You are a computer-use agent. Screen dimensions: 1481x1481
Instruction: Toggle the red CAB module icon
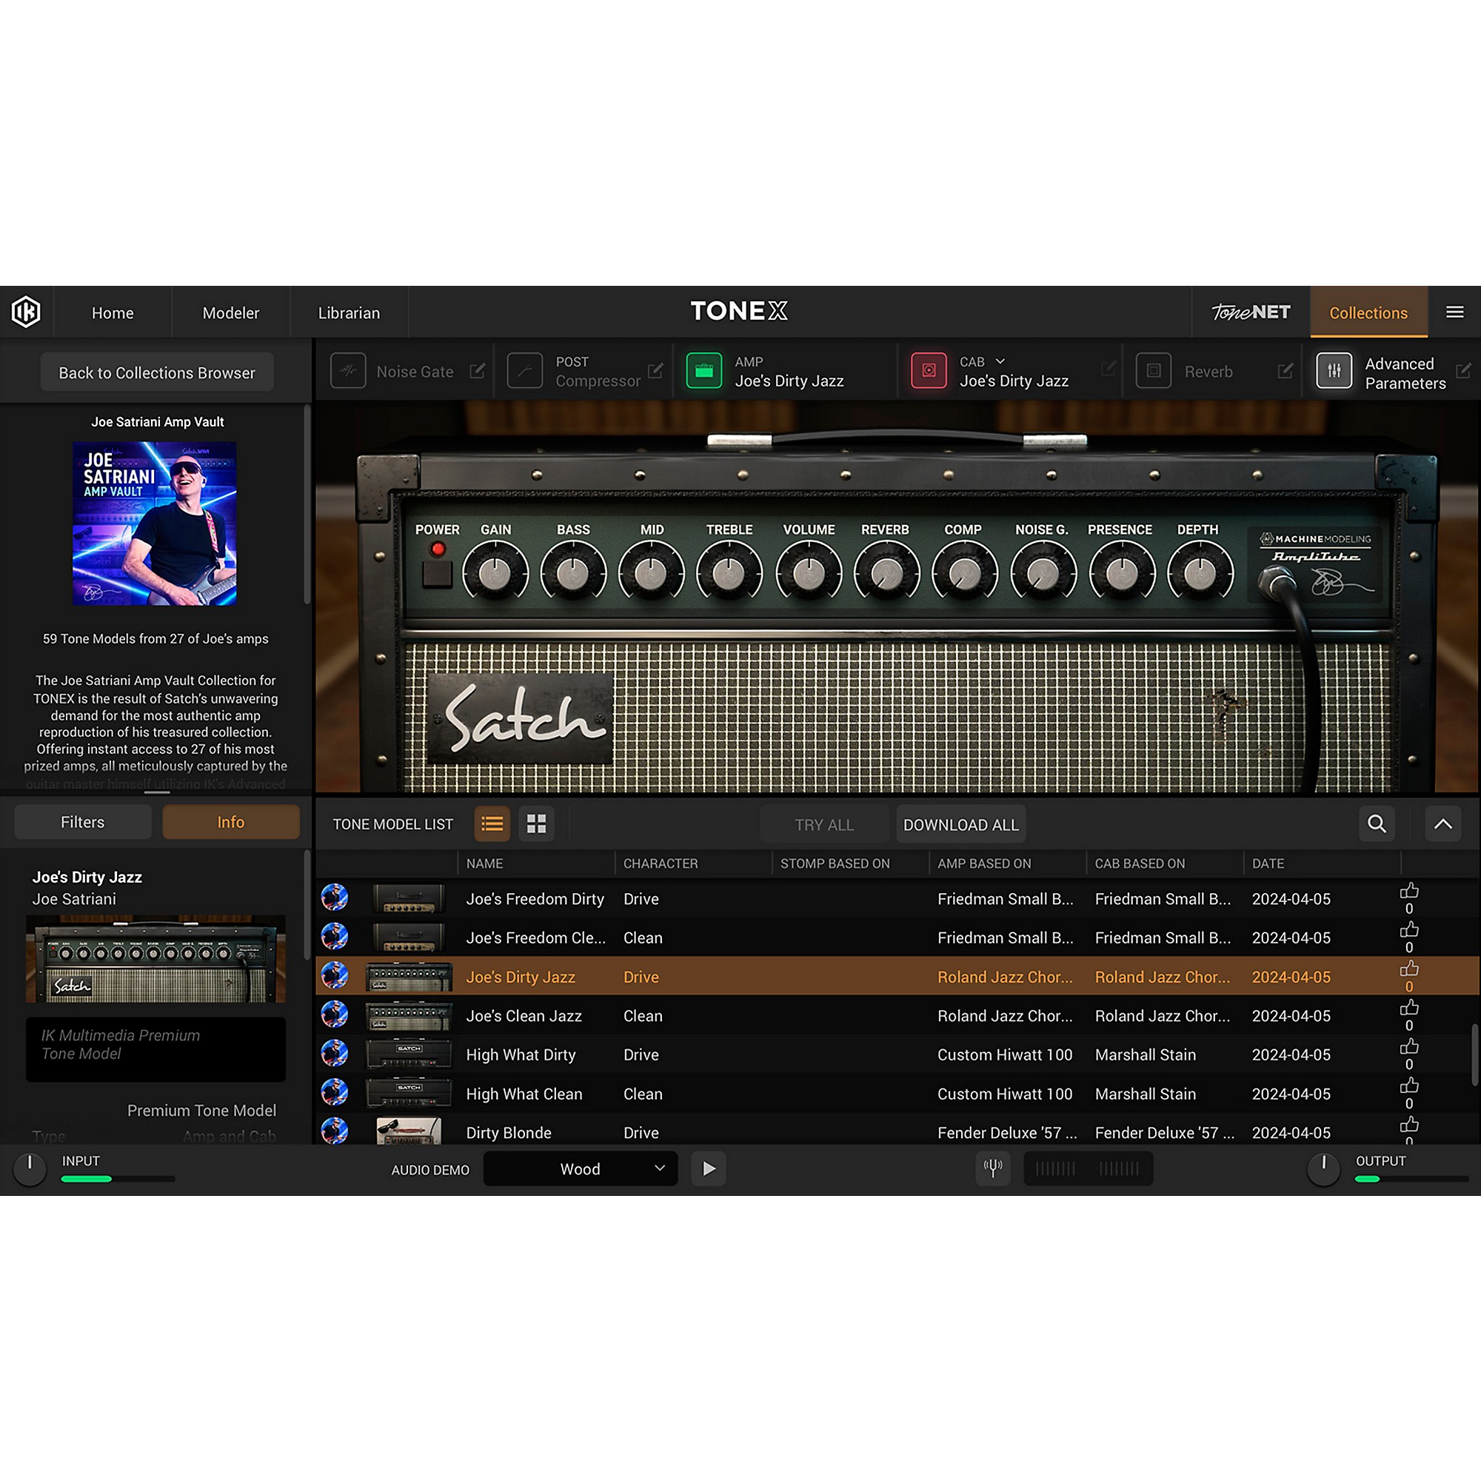pos(929,371)
